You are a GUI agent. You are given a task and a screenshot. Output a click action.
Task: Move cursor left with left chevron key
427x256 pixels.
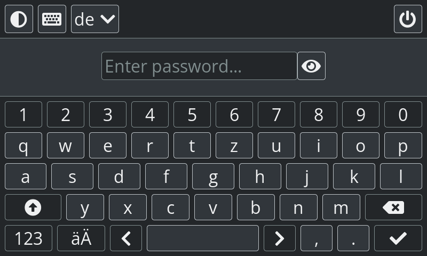(126, 238)
